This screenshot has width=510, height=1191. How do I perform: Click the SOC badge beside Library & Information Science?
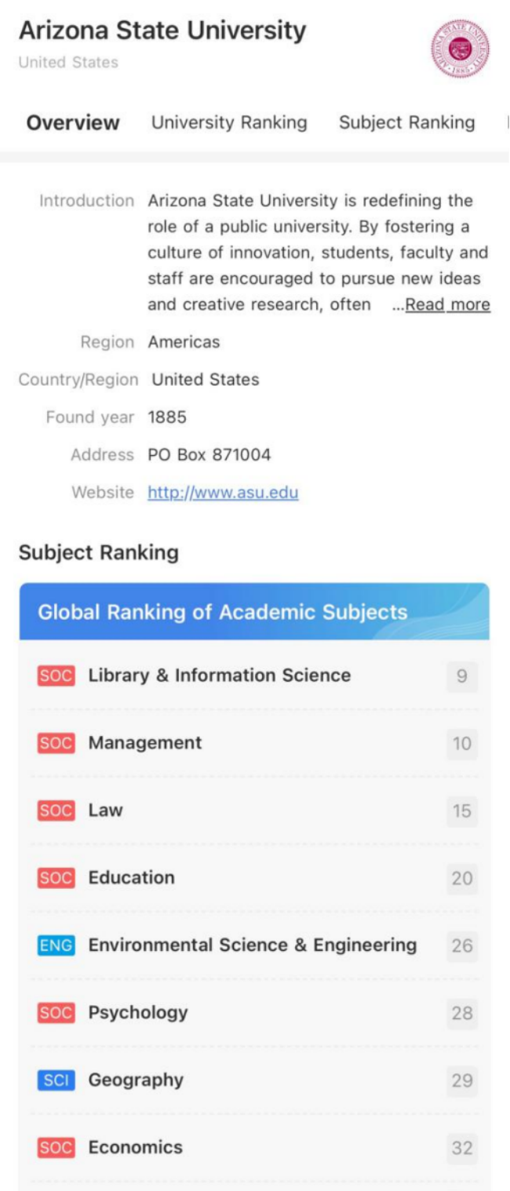tap(56, 676)
